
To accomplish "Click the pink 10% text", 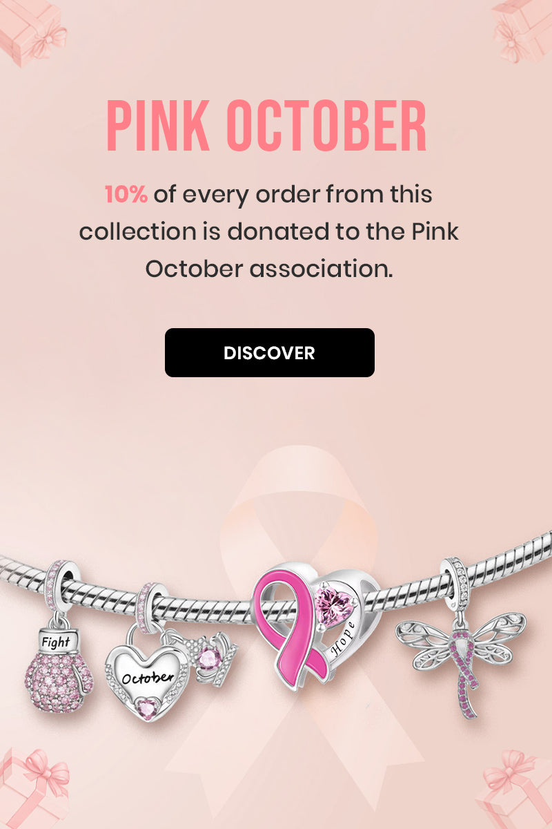I will tap(126, 195).
